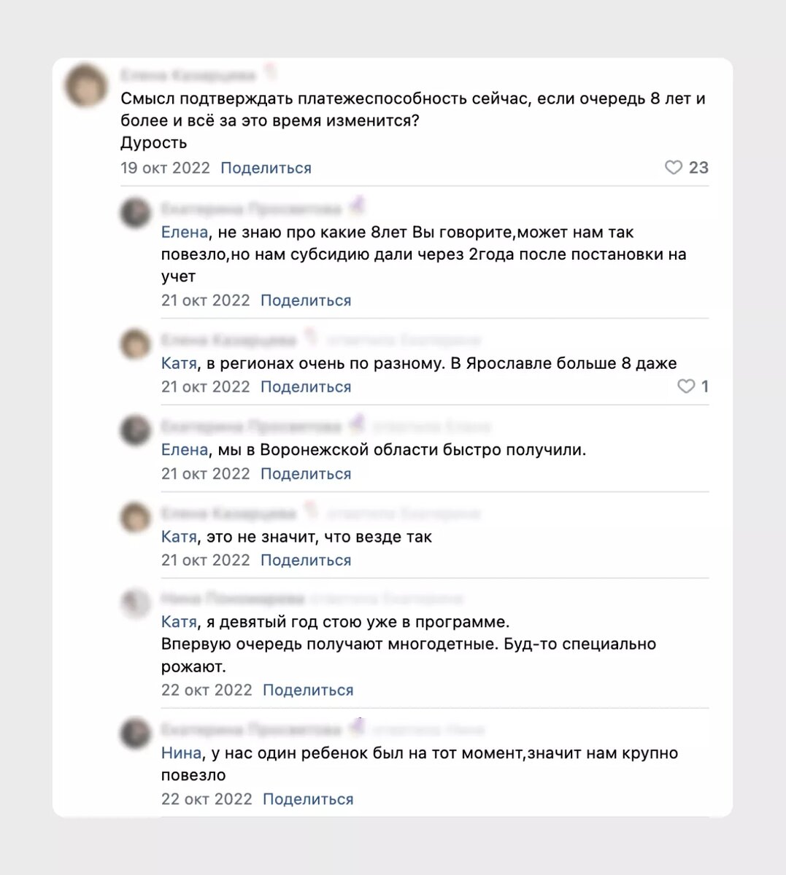Click the emoji beside the top commenter's name

[x=269, y=72]
